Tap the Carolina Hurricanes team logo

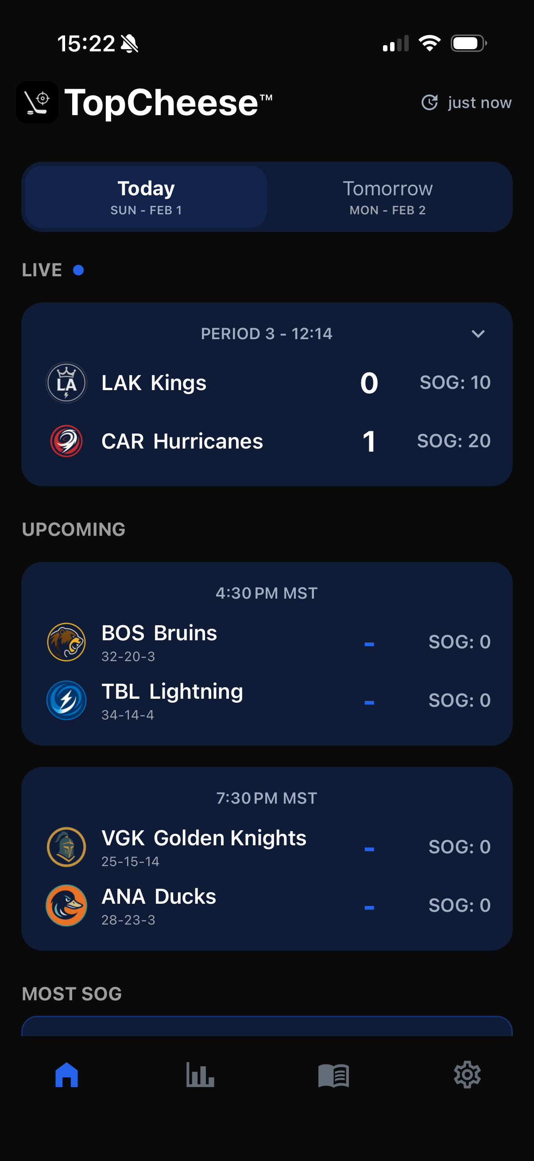coord(66,441)
